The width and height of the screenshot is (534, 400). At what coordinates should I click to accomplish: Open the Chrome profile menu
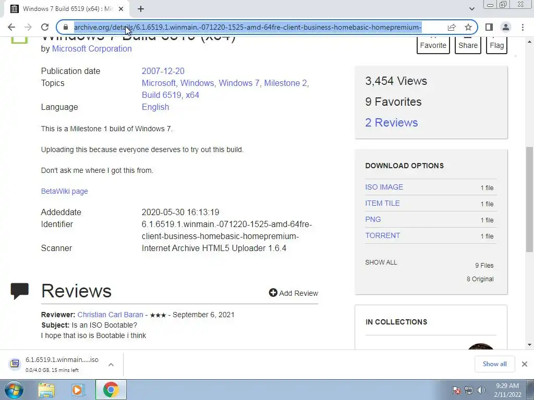[x=506, y=27]
